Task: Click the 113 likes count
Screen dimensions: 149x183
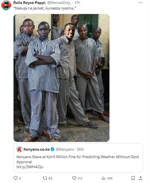Action: click(x=80, y=178)
